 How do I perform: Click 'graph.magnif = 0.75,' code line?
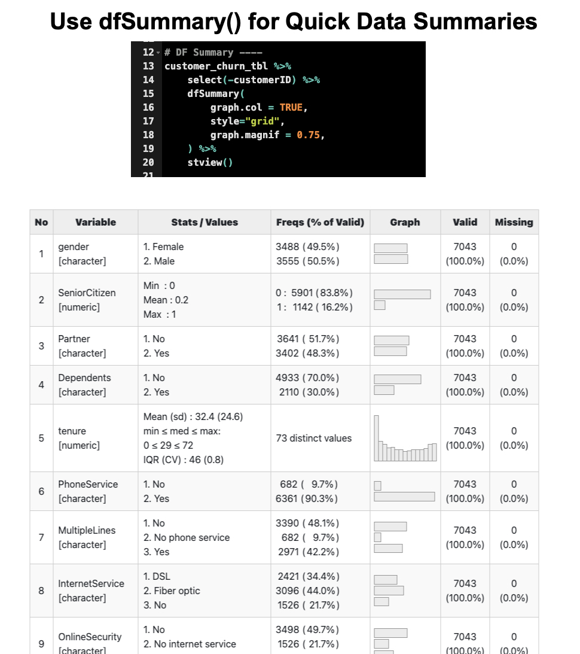(267, 135)
